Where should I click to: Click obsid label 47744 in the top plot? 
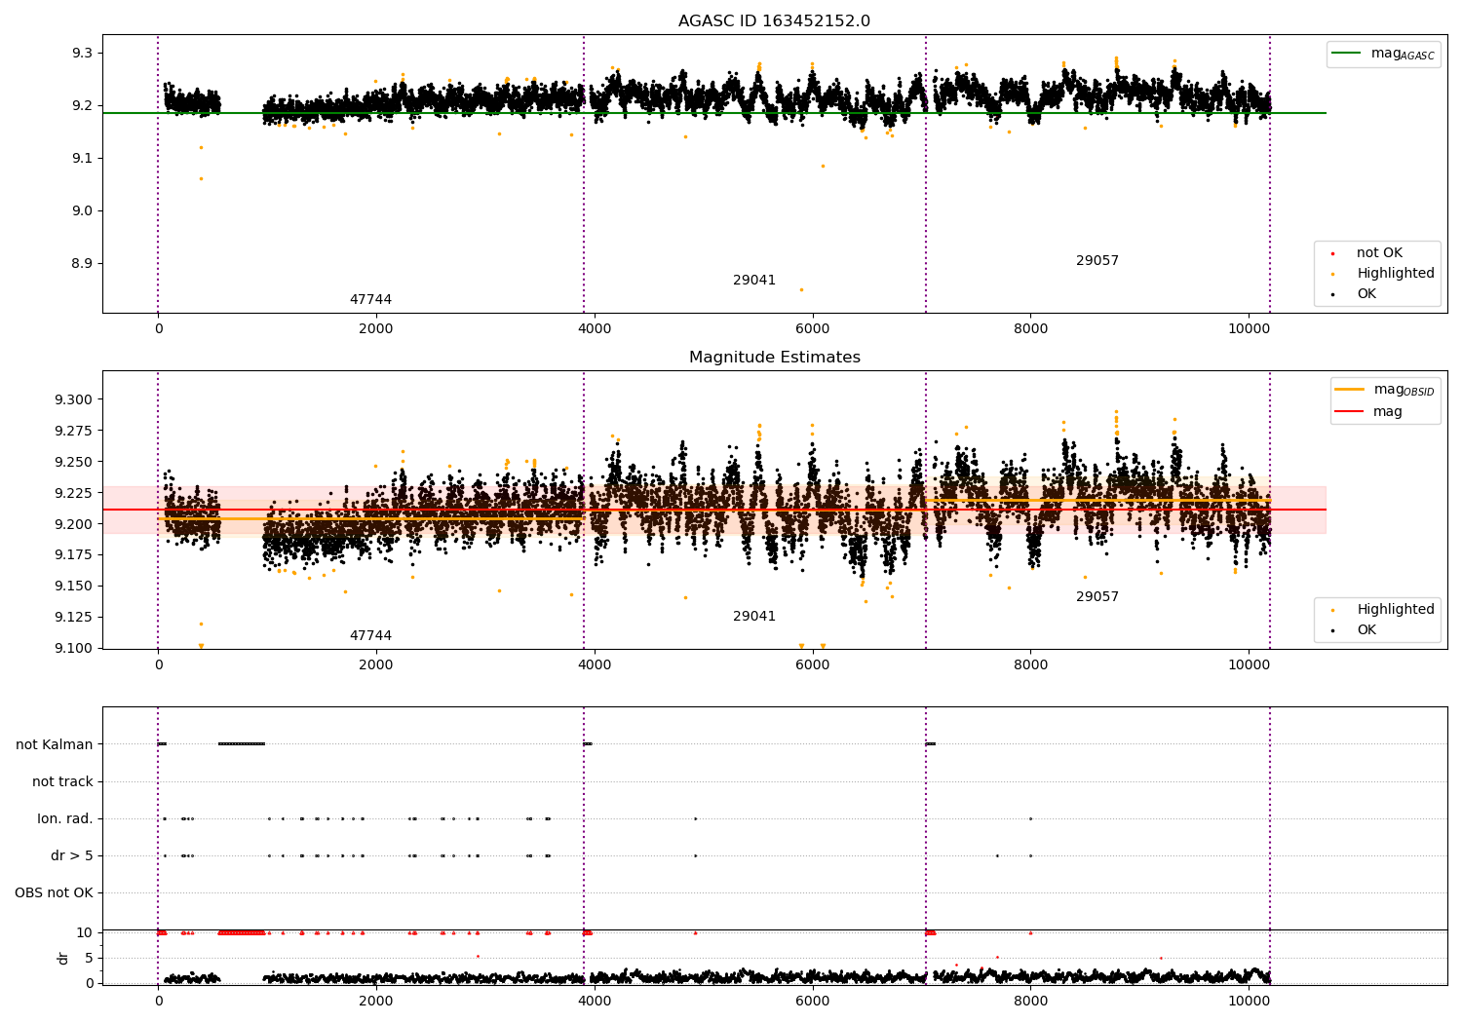(370, 300)
